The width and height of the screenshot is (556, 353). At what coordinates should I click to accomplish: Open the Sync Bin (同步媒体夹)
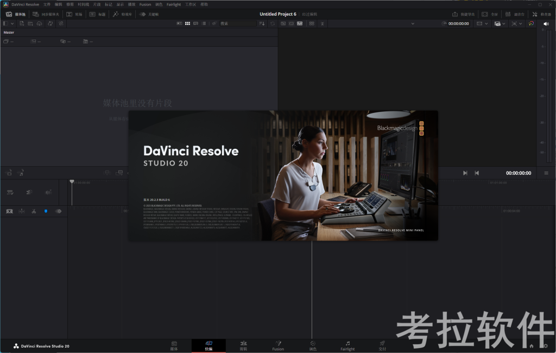(x=43, y=14)
